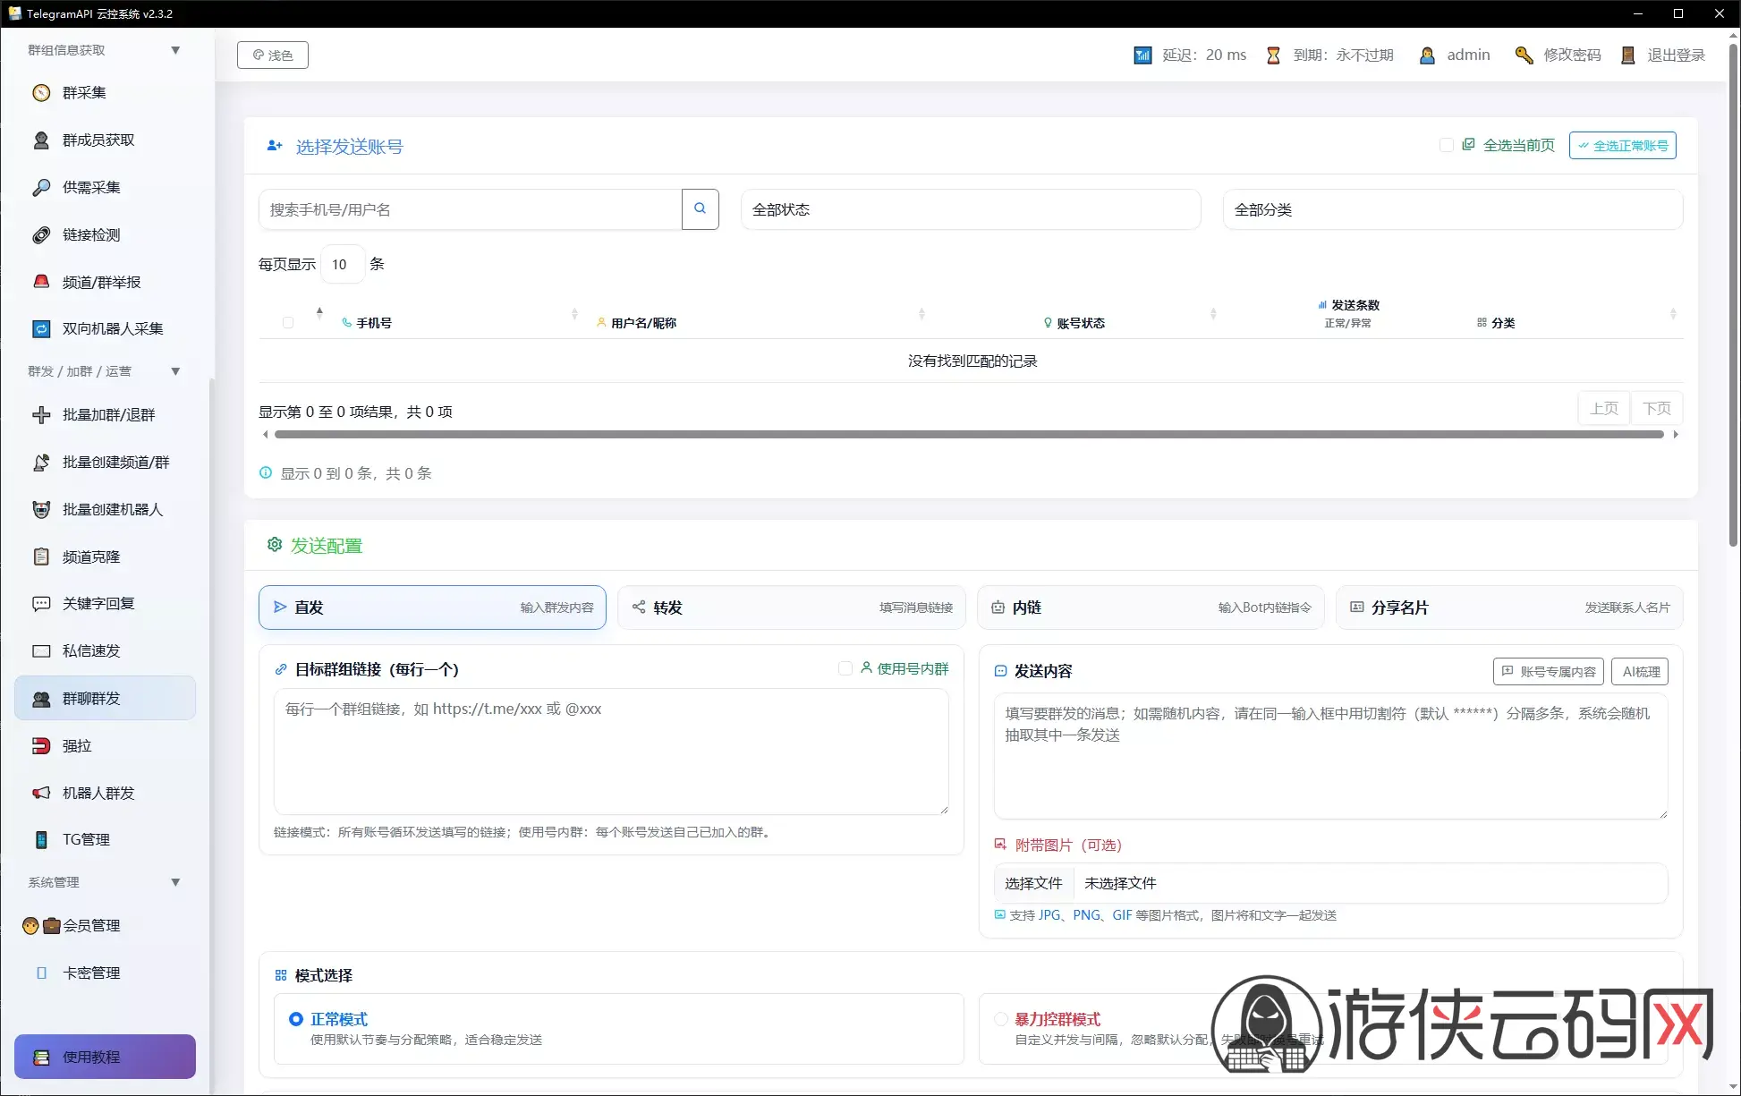The image size is (1741, 1096).
Task: Select the 暴力控群模式 radio button
Action: pos(1001,1019)
